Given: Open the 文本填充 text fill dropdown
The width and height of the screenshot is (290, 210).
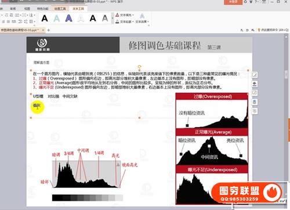Looking at the screenshot, I should (x=125, y=15).
